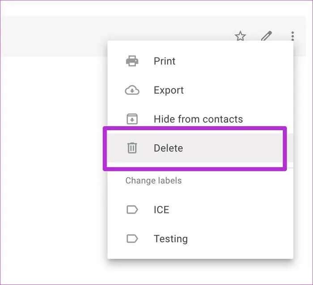This screenshot has height=285, width=313.
Task: Click the archive box Hide icon
Action: click(132, 119)
